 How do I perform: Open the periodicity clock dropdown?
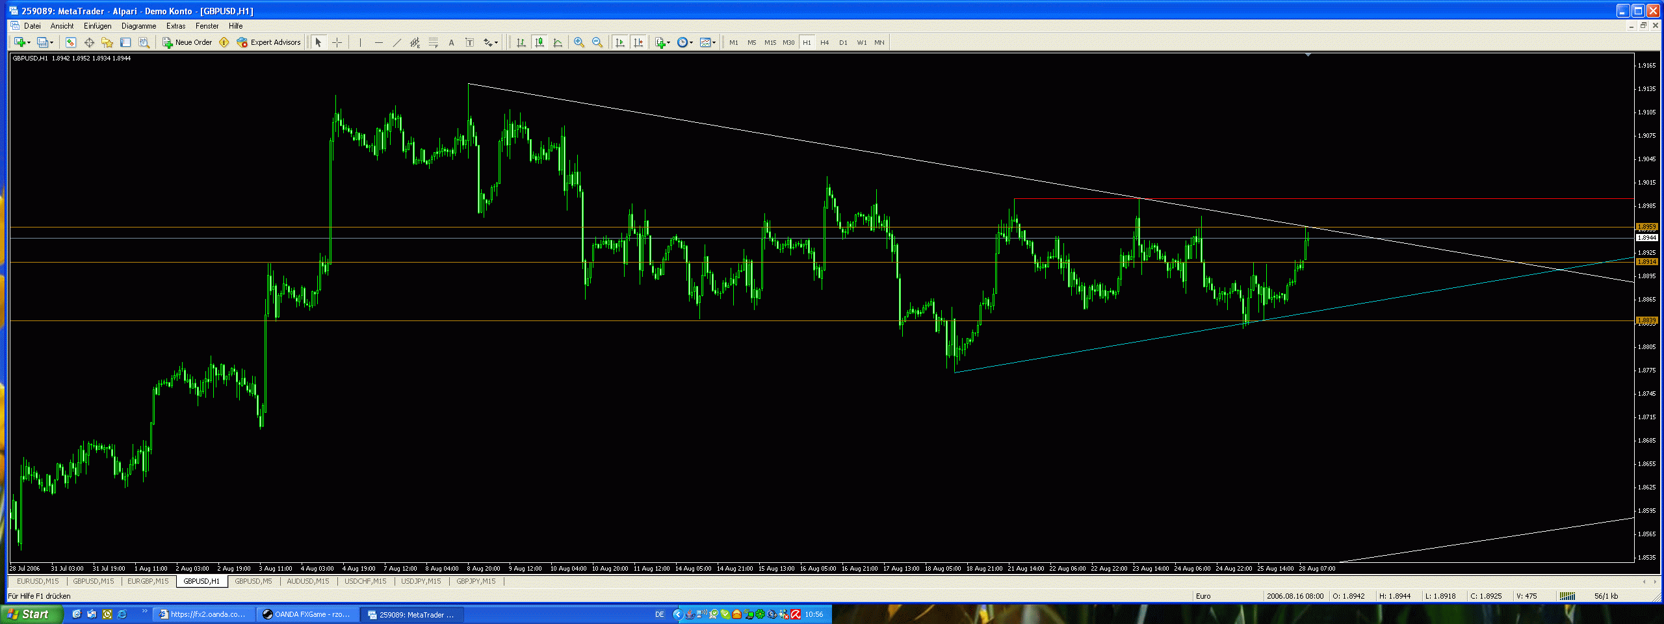pyautogui.click(x=685, y=42)
